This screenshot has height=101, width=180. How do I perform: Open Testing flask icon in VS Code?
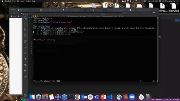tap(25, 53)
